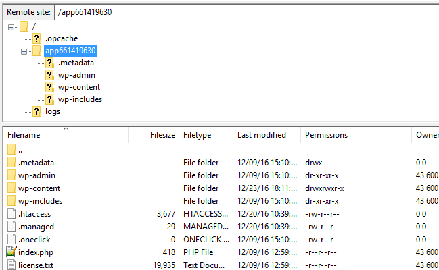Sort by Permissions column header

click(356, 135)
